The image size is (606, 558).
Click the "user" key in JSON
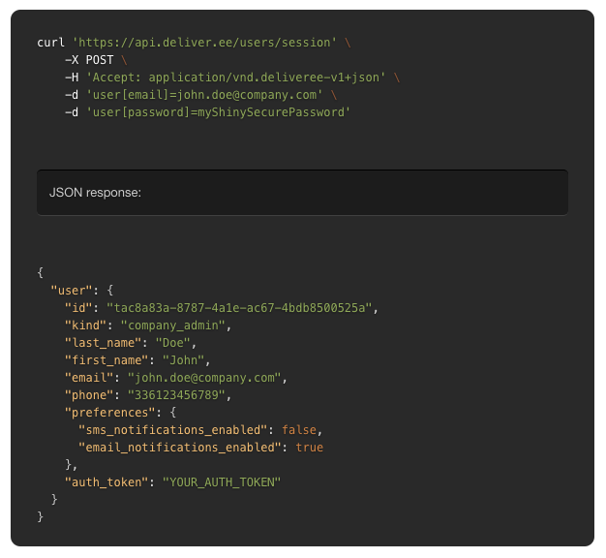pos(72,290)
